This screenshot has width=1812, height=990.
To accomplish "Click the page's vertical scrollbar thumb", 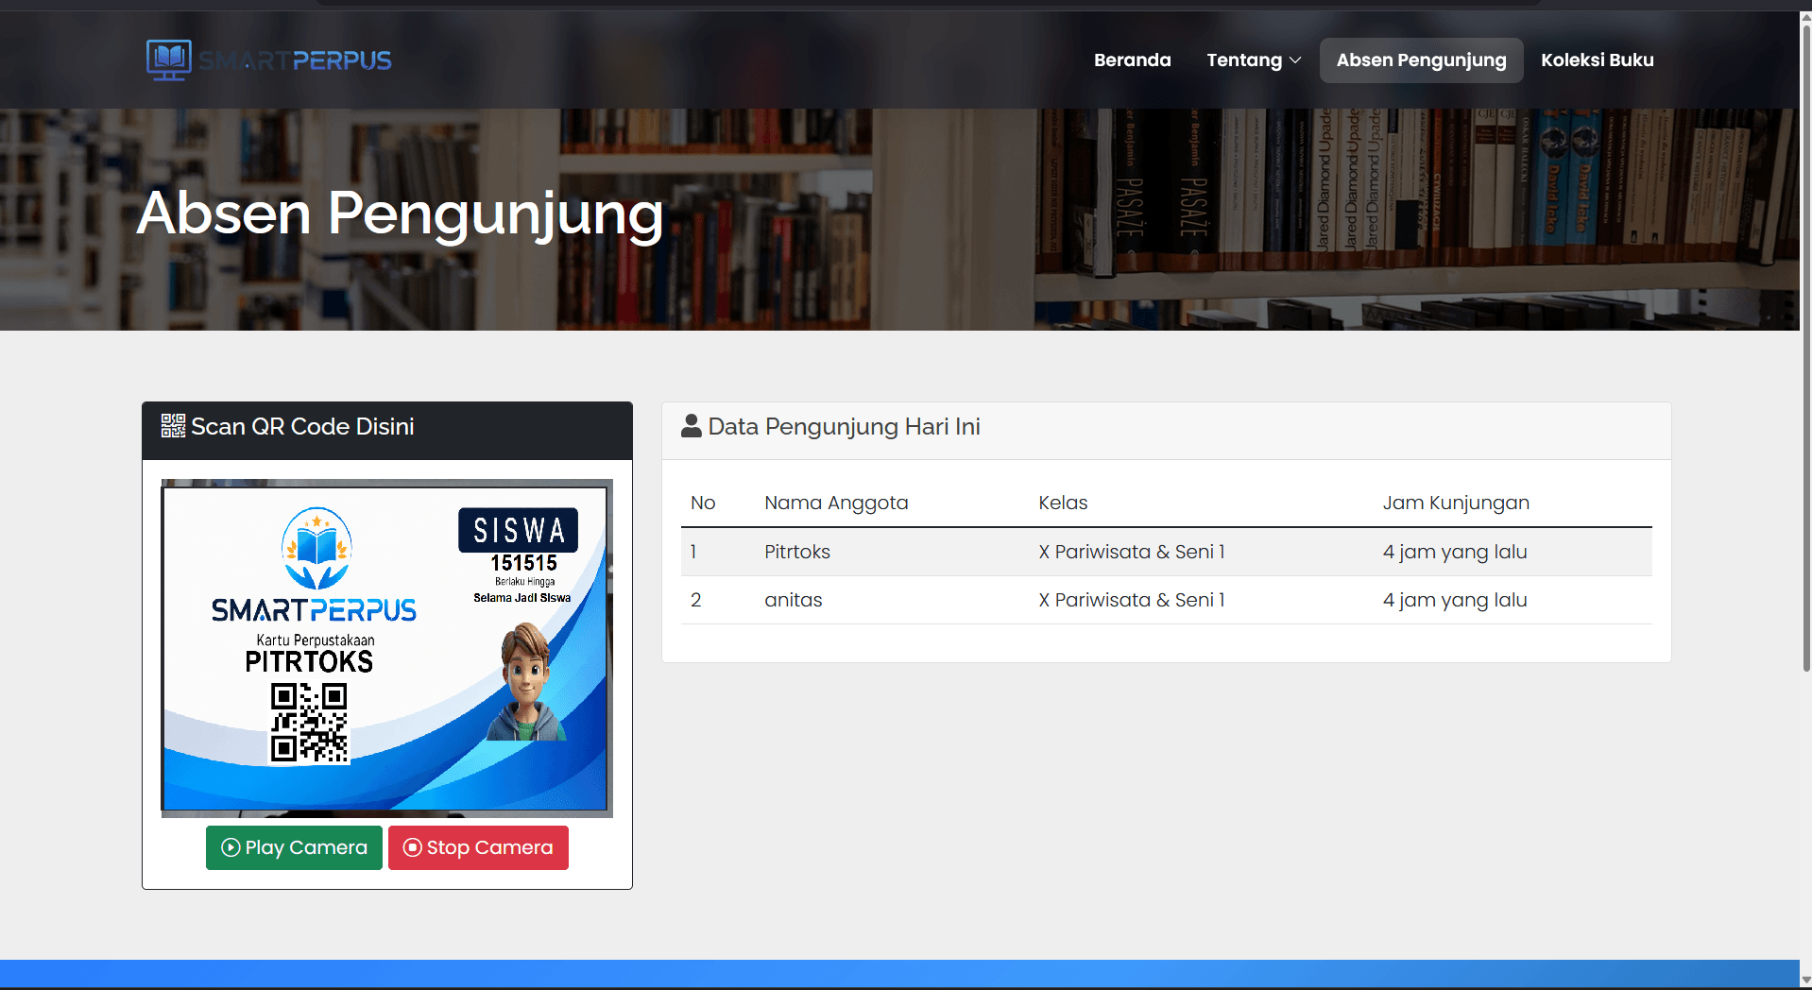I will coord(1806,348).
